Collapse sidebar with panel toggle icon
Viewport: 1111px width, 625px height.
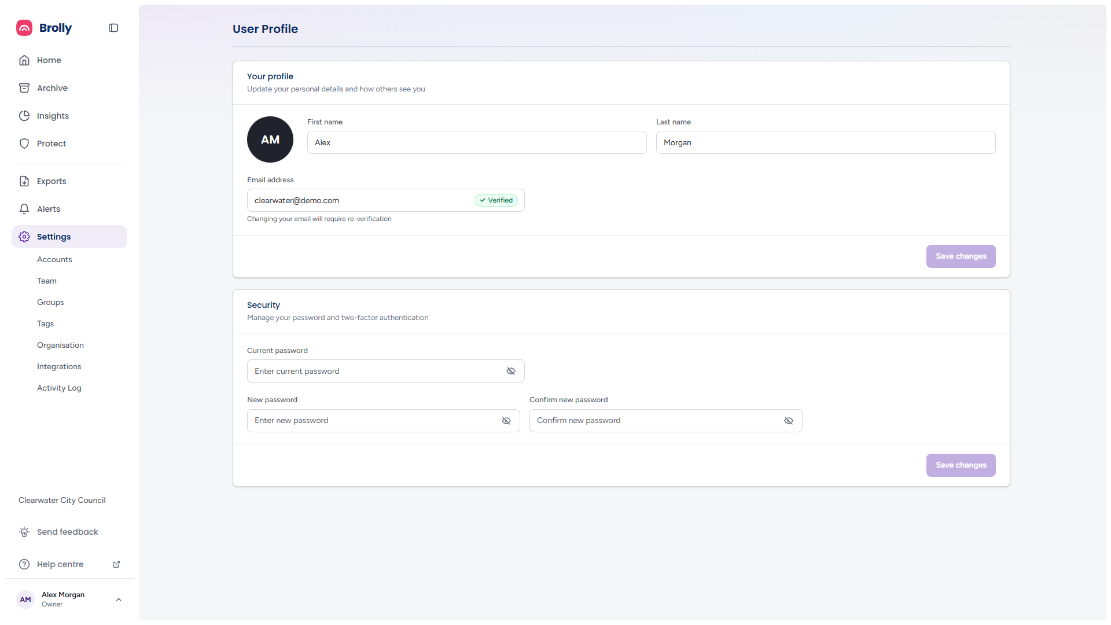[x=113, y=28]
